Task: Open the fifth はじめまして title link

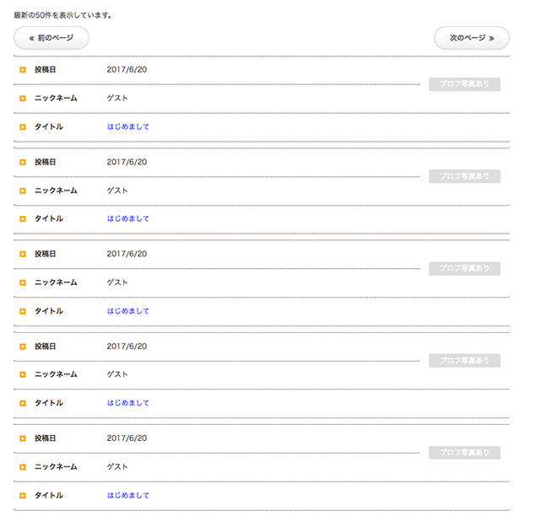Action: tap(127, 495)
